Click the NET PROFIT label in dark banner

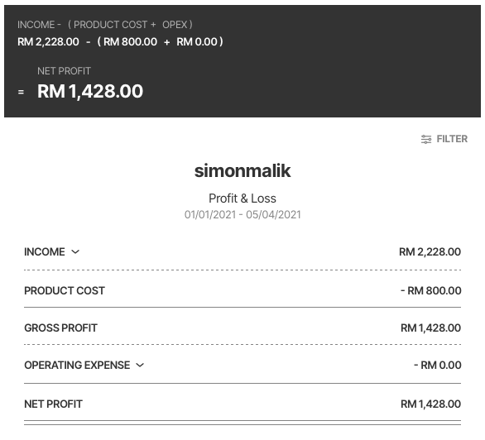[64, 71]
